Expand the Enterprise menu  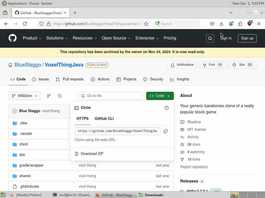147,38
